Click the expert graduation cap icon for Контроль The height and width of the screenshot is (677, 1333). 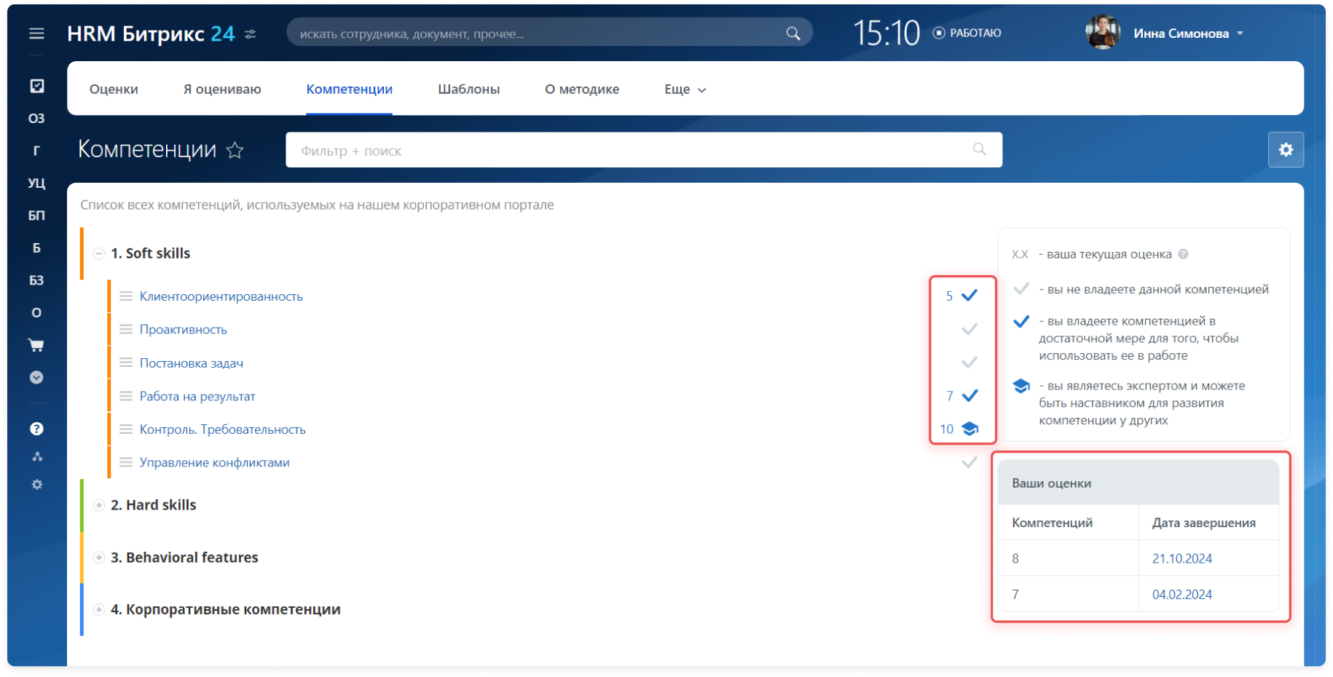(x=970, y=429)
